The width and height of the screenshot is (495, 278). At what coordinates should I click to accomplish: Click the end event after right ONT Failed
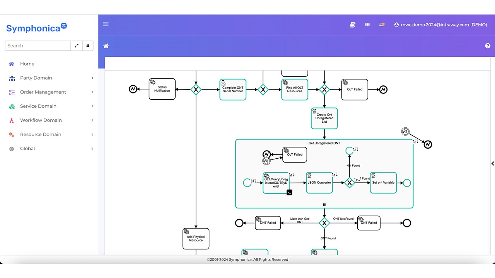click(x=406, y=223)
